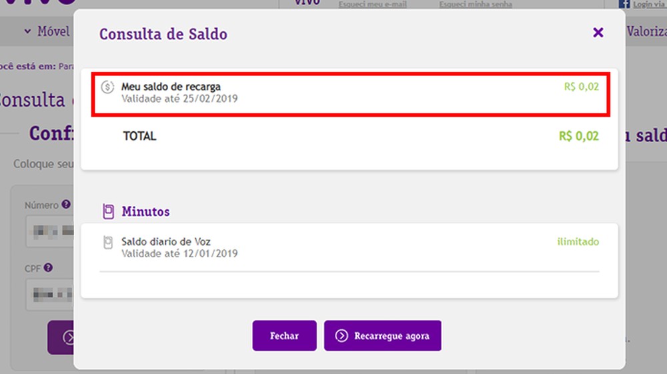Click the Meu saldo de recarga text
The image size is (667, 374).
point(171,86)
